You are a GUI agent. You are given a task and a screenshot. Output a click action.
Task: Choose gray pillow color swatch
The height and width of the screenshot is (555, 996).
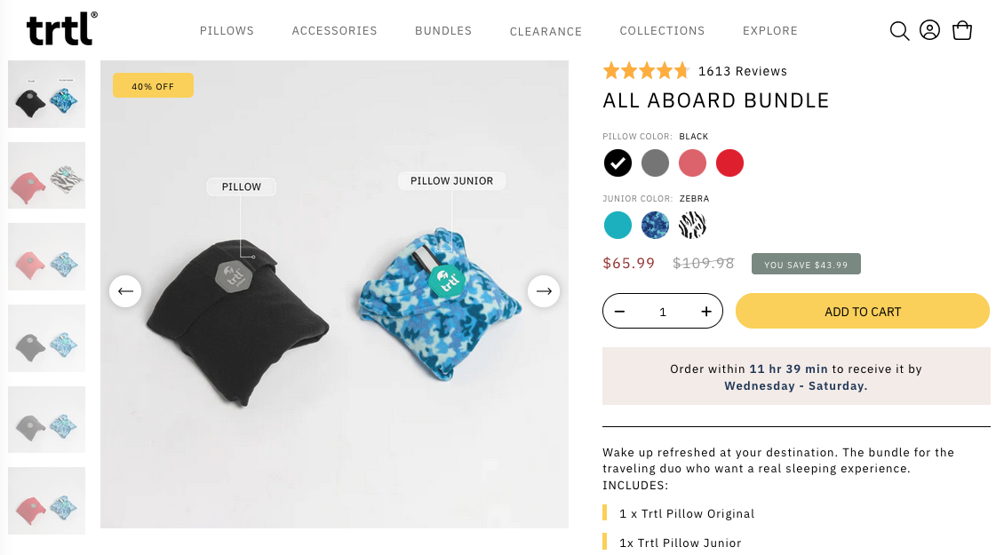pyautogui.click(x=655, y=163)
